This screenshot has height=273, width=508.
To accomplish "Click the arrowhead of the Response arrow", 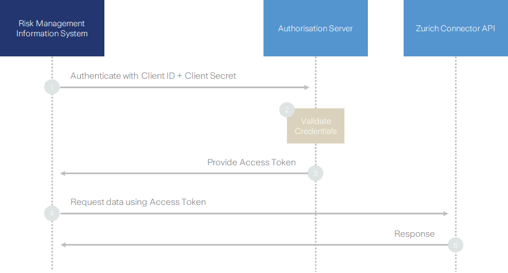I will pos(63,245).
